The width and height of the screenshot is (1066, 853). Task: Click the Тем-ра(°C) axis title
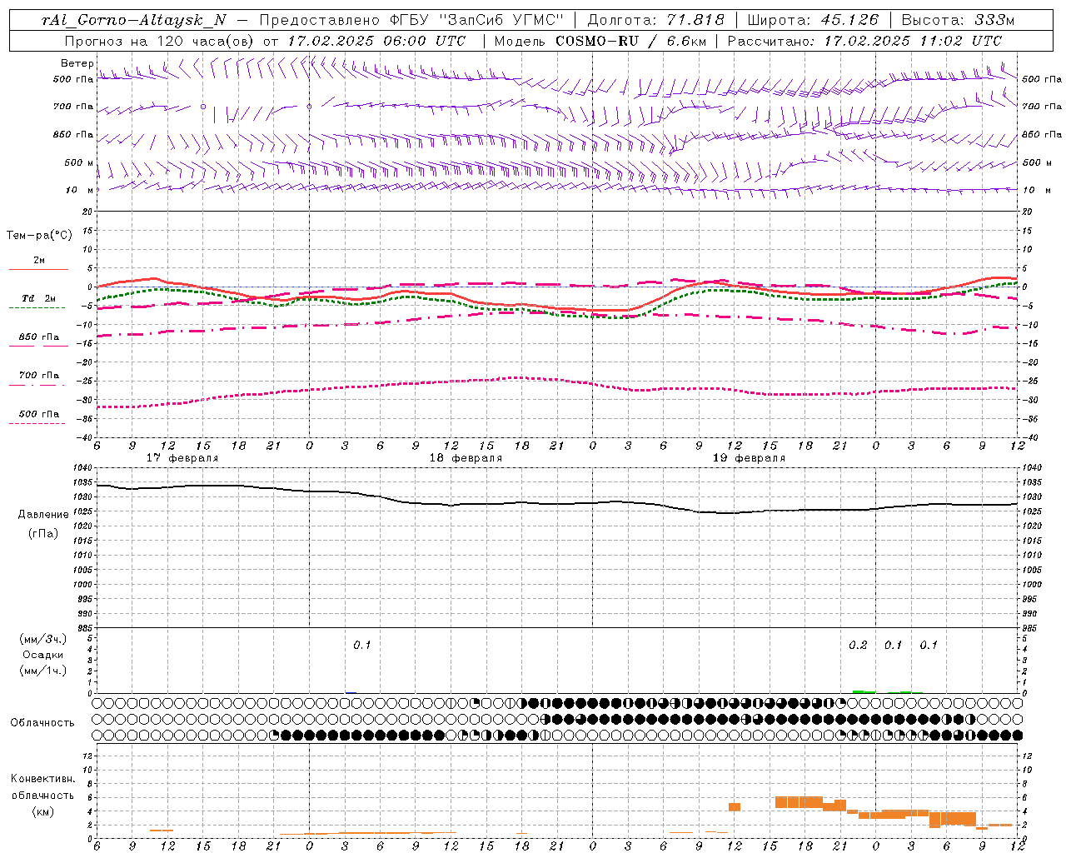(x=39, y=235)
